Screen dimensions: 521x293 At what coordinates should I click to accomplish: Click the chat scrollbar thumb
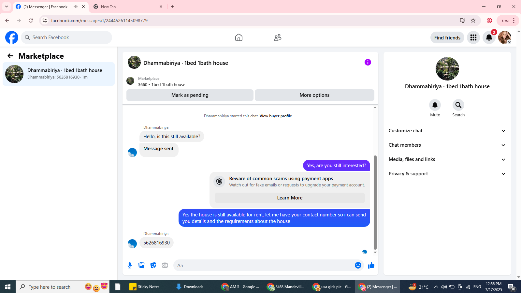(x=375, y=202)
